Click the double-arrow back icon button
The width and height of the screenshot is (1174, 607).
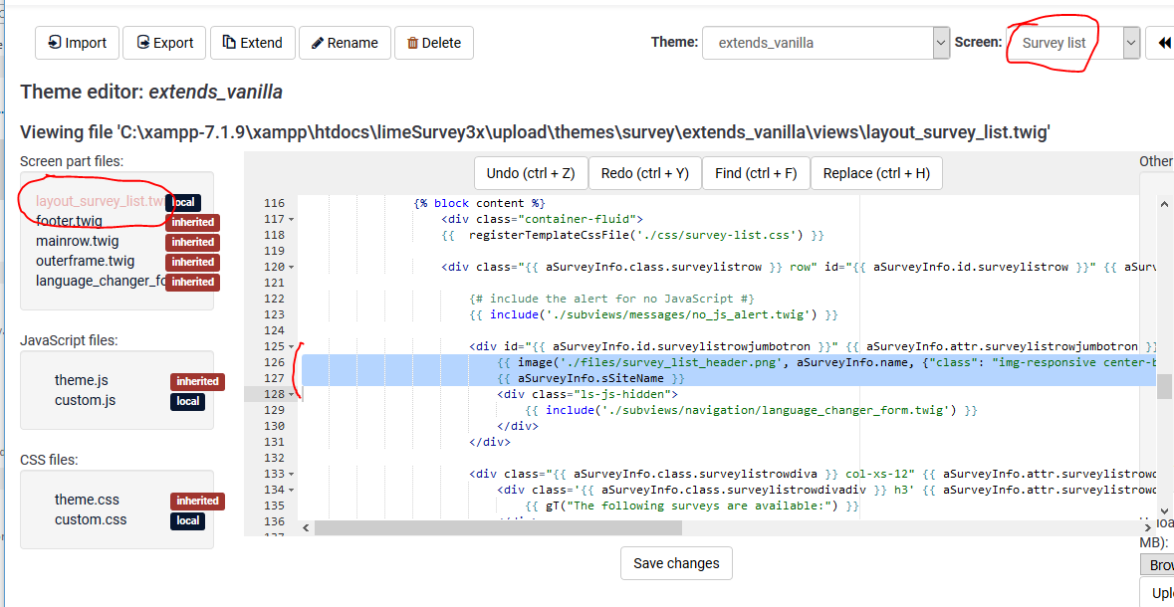click(1162, 43)
